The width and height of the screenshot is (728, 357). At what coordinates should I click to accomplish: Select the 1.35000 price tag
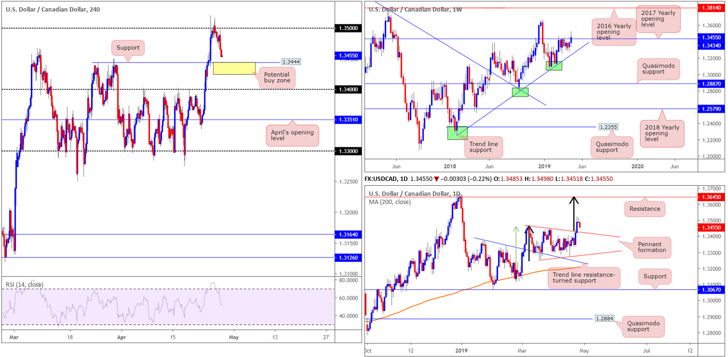[x=347, y=28]
